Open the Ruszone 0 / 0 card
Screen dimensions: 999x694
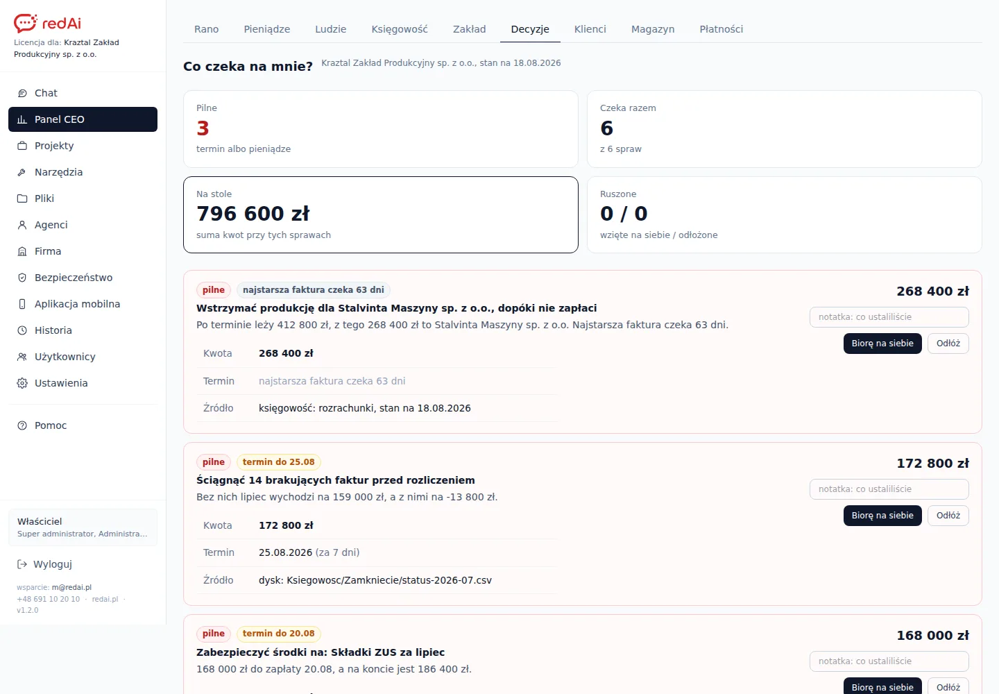(x=785, y=215)
